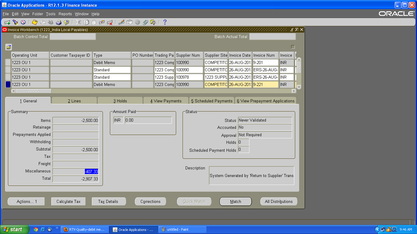417x234 pixels.
Task: Show the Navigator via the compass icon
Action: (23, 22)
